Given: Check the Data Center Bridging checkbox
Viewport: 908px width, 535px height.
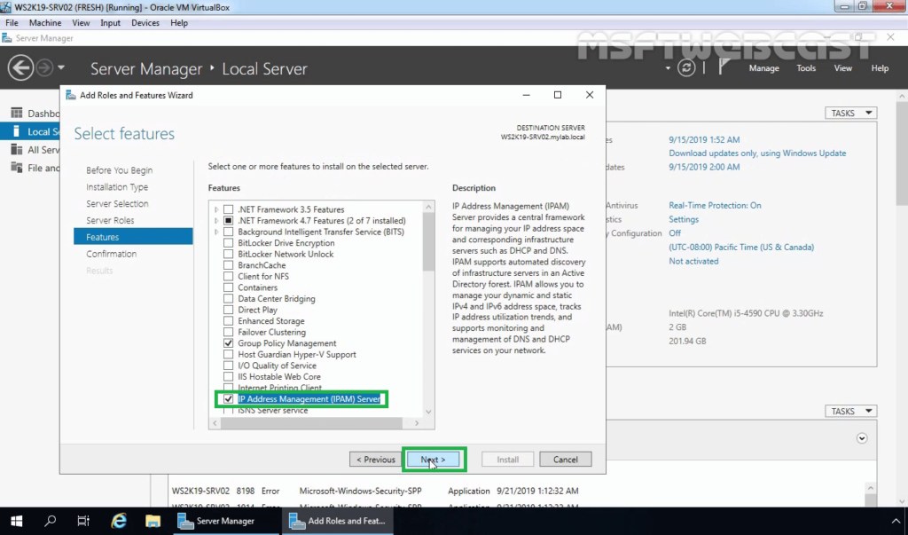Looking at the screenshot, I should pyautogui.click(x=228, y=298).
